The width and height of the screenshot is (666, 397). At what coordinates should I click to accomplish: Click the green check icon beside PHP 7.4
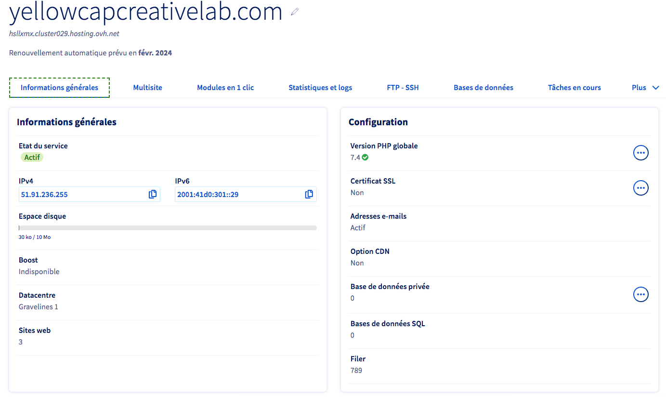pos(366,158)
